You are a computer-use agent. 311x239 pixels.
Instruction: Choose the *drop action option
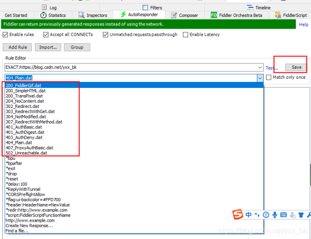coord(134,173)
